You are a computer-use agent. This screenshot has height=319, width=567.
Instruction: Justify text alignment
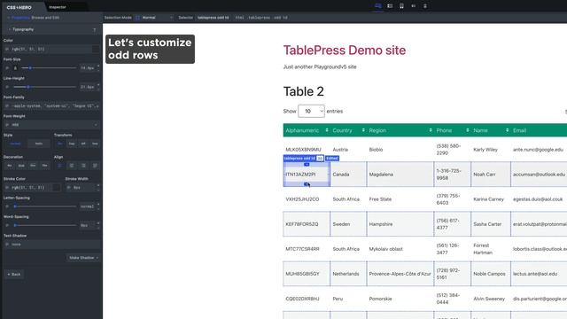click(95, 166)
